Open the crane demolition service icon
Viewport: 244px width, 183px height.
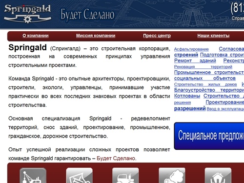tap(33, 175)
